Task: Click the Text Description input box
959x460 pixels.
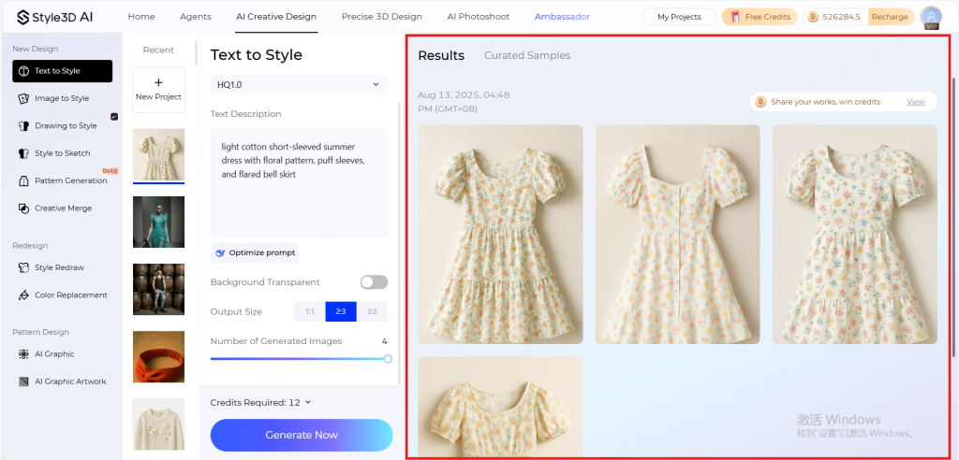Action: click(299, 182)
